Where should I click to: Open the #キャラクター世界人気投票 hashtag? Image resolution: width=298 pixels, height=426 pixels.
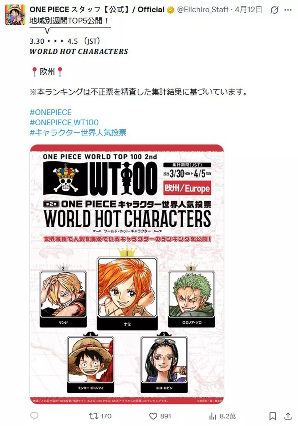click(x=78, y=132)
